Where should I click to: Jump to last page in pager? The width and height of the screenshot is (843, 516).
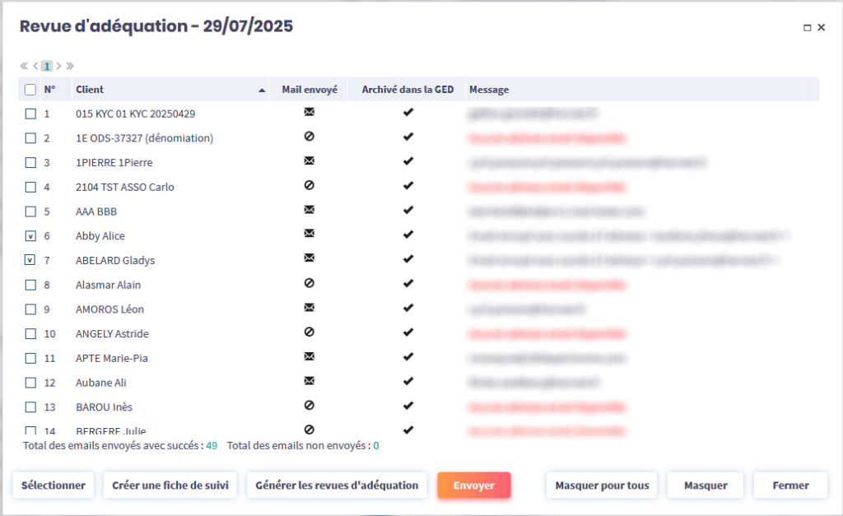click(x=70, y=66)
